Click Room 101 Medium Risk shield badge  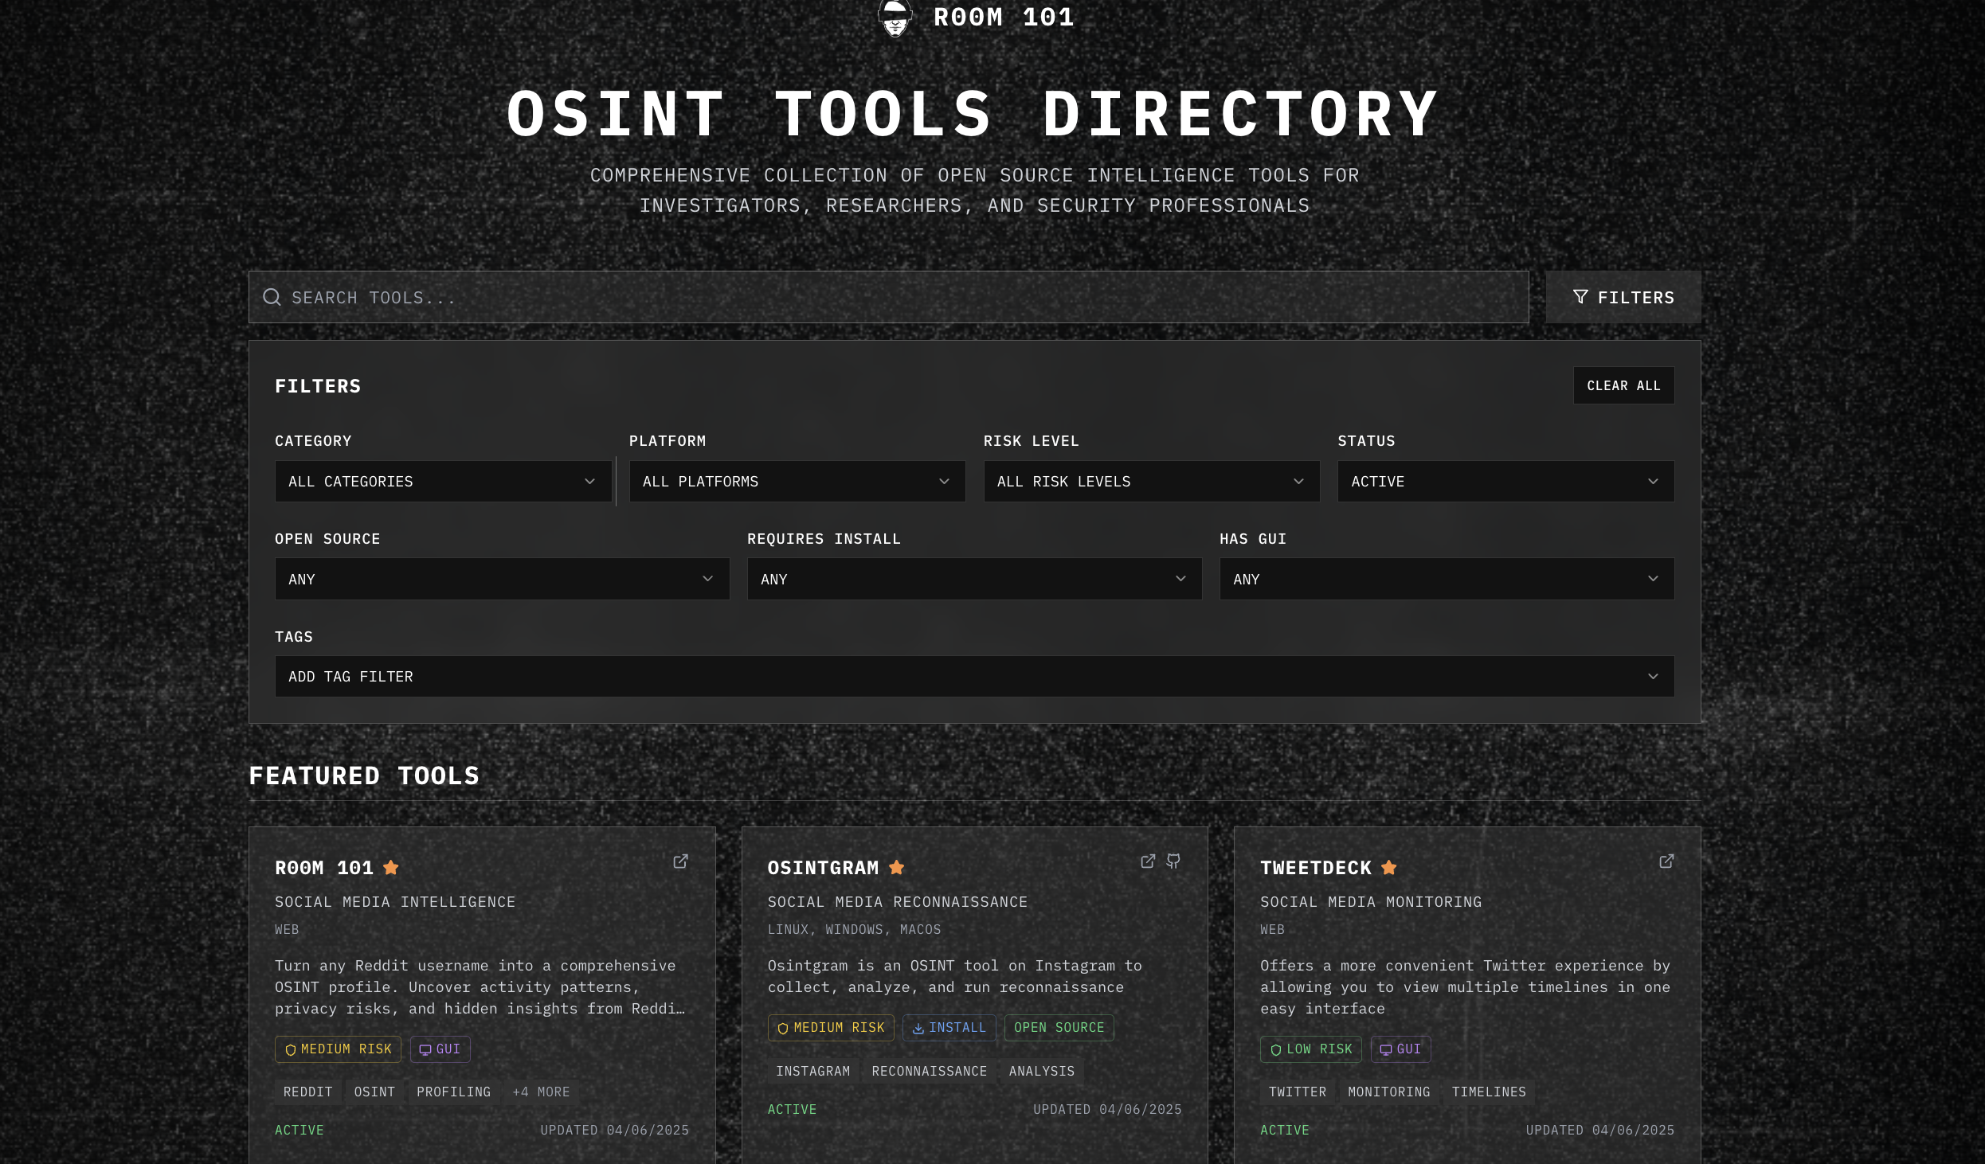coord(338,1049)
